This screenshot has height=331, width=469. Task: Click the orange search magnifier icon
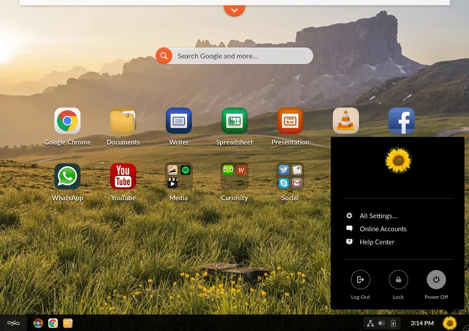pyautogui.click(x=164, y=56)
